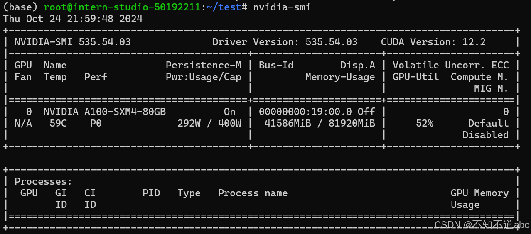Image resolution: width=531 pixels, height=234 pixels.
Task: Click the NVIDIA A100-SXM4-80GB GPU name
Action: (105, 112)
